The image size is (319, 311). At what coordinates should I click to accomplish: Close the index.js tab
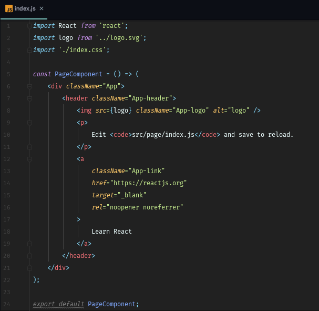click(42, 9)
